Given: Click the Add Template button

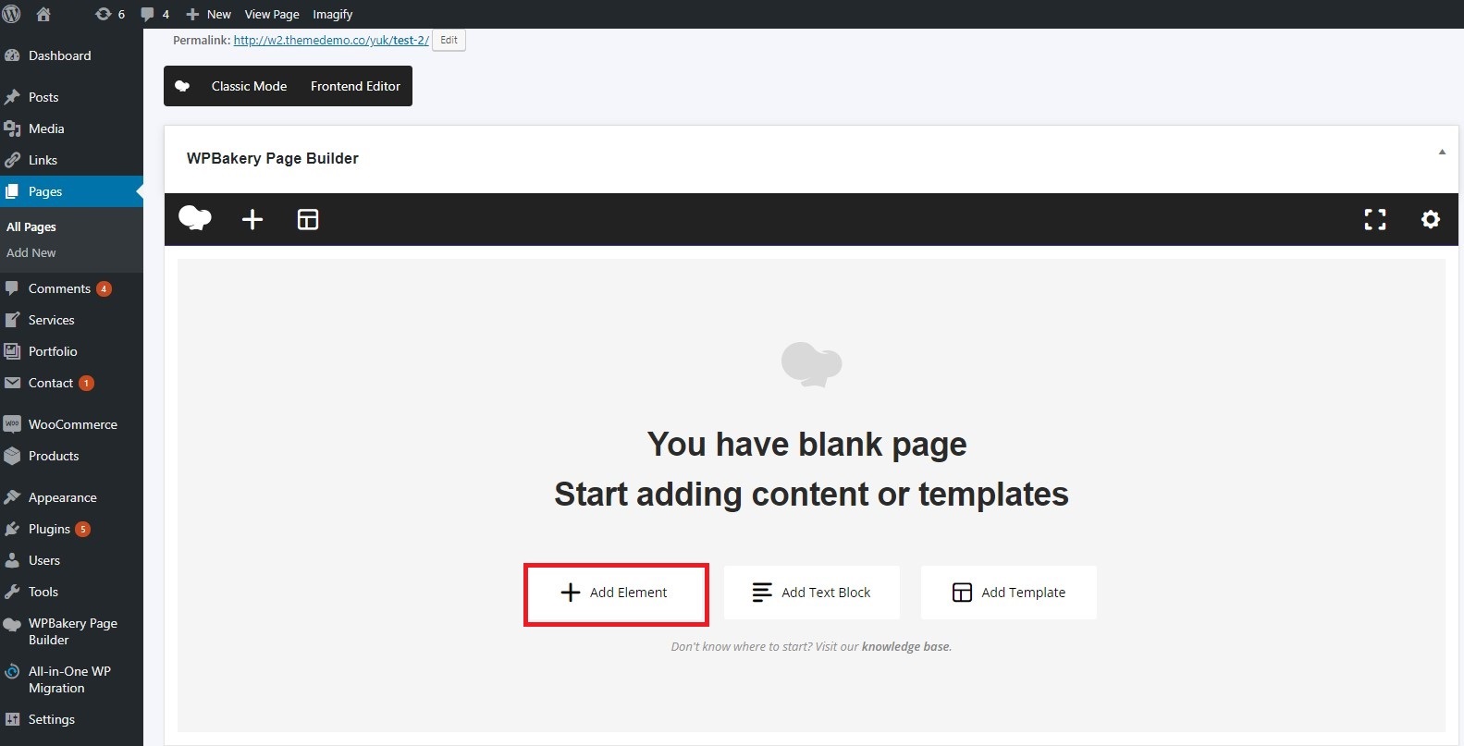Looking at the screenshot, I should (1008, 593).
